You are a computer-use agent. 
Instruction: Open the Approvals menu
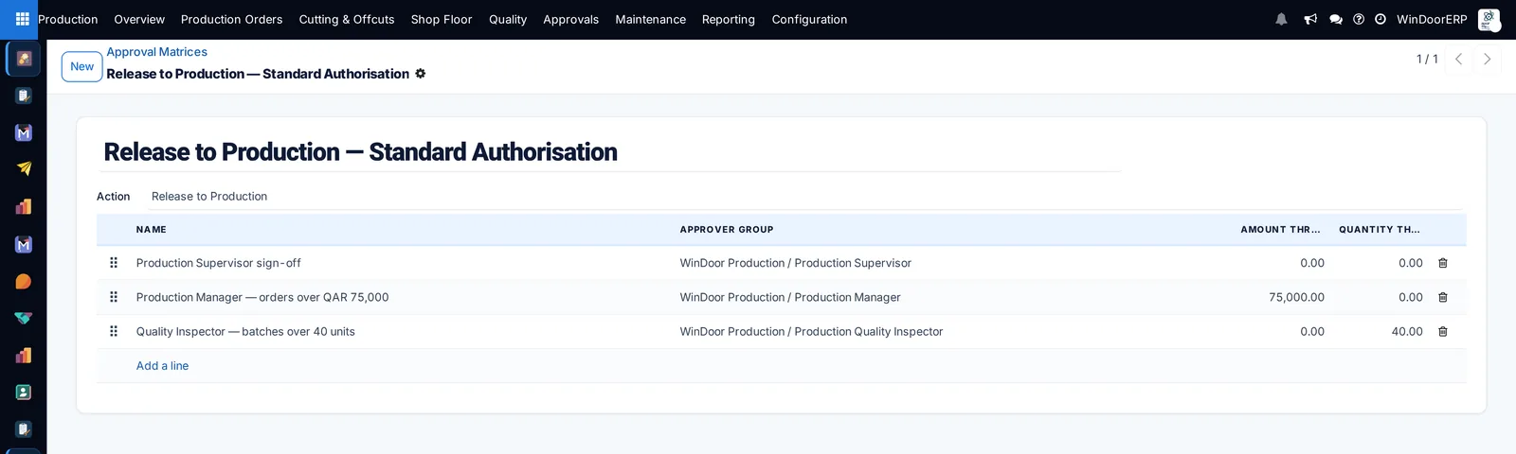tap(570, 19)
